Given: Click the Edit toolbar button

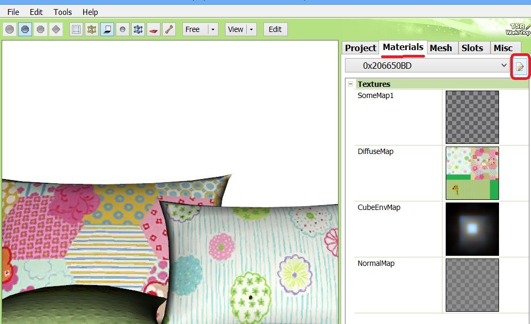Looking at the screenshot, I should (275, 29).
